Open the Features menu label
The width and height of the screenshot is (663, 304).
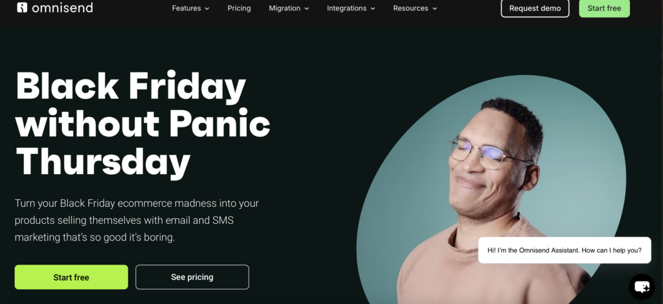186,8
